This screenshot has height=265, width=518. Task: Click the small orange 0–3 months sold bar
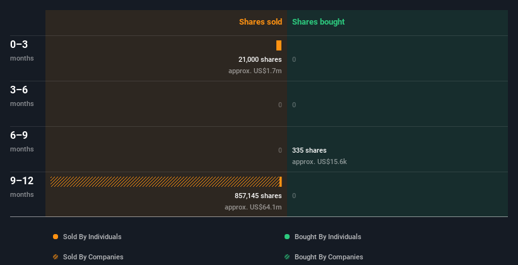[x=279, y=45]
